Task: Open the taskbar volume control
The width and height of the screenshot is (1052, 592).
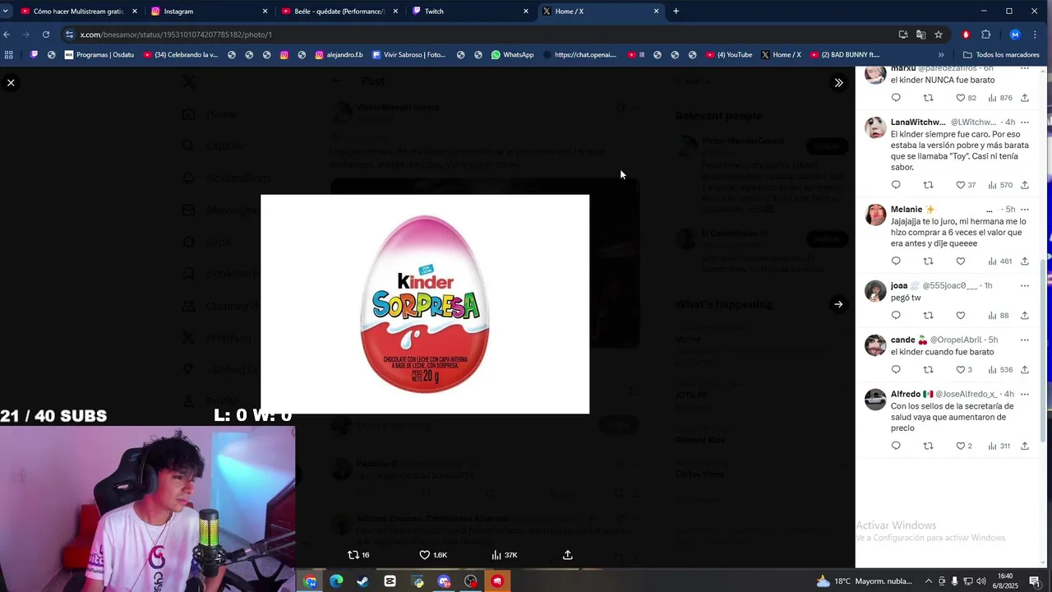Action: pyautogui.click(x=981, y=581)
